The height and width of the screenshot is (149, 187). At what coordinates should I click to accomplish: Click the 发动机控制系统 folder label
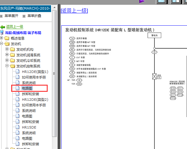(x=28, y=66)
